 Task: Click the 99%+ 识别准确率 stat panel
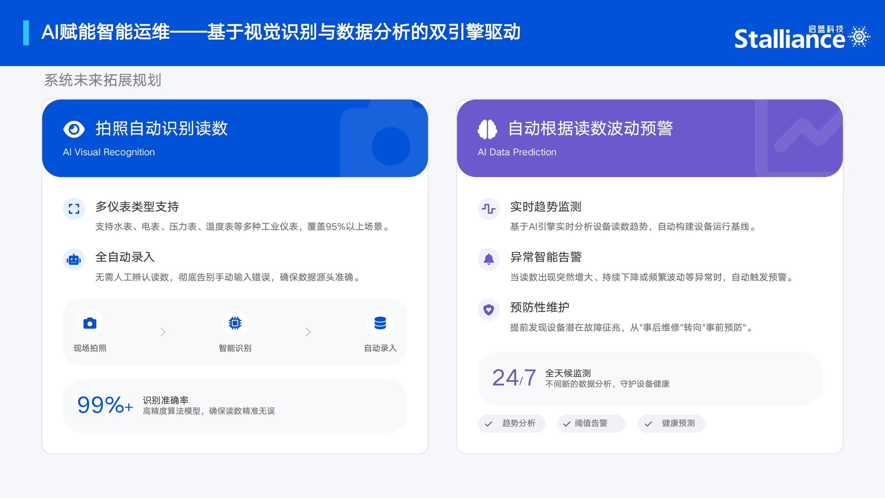[235, 406]
